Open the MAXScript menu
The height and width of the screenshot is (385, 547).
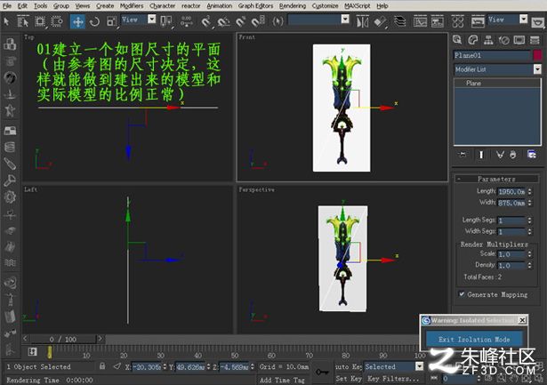tap(358, 6)
